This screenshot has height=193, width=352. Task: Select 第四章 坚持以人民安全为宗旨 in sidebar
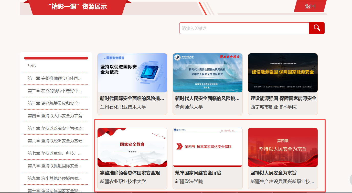(x=55, y=116)
